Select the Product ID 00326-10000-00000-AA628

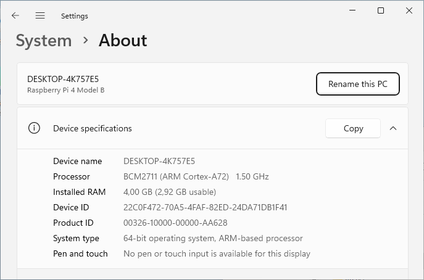(x=175, y=223)
